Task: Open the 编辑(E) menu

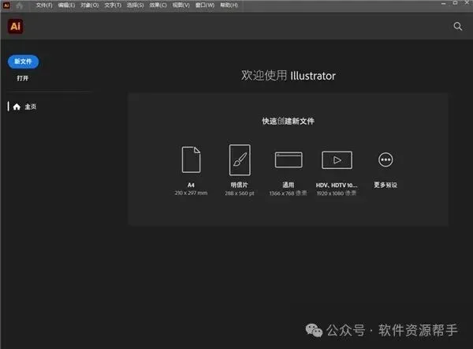Action: pyautogui.click(x=66, y=6)
